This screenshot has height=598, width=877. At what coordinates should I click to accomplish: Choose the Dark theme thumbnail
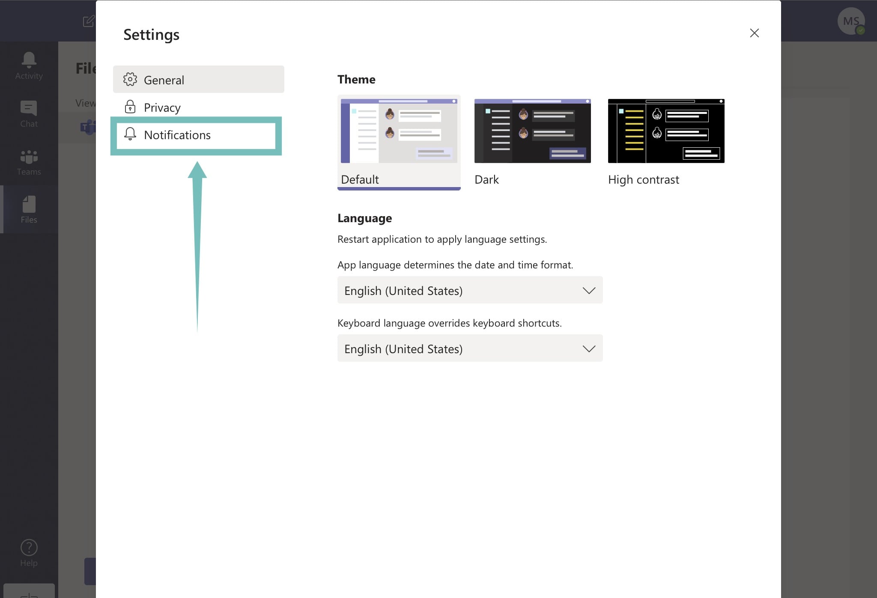532,131
